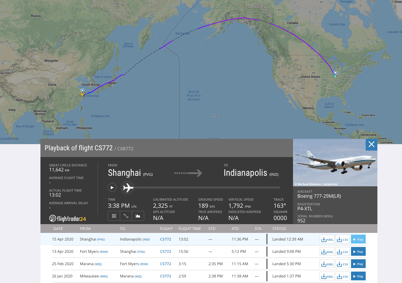This screenshot has width=402, height=283.
Task: Download CSV for 25 Feb 2020 flight
Action: [343, 264]
